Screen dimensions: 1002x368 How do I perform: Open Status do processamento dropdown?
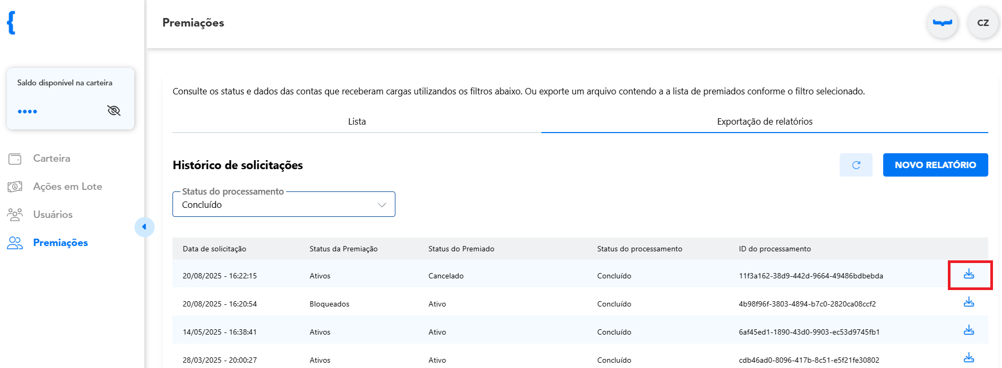coord(284,204)
